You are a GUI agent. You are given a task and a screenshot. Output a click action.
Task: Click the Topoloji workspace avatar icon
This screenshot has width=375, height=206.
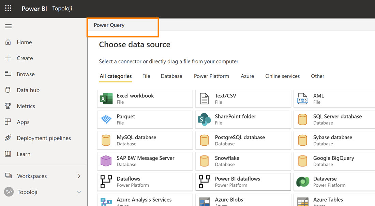click(9, 192)
